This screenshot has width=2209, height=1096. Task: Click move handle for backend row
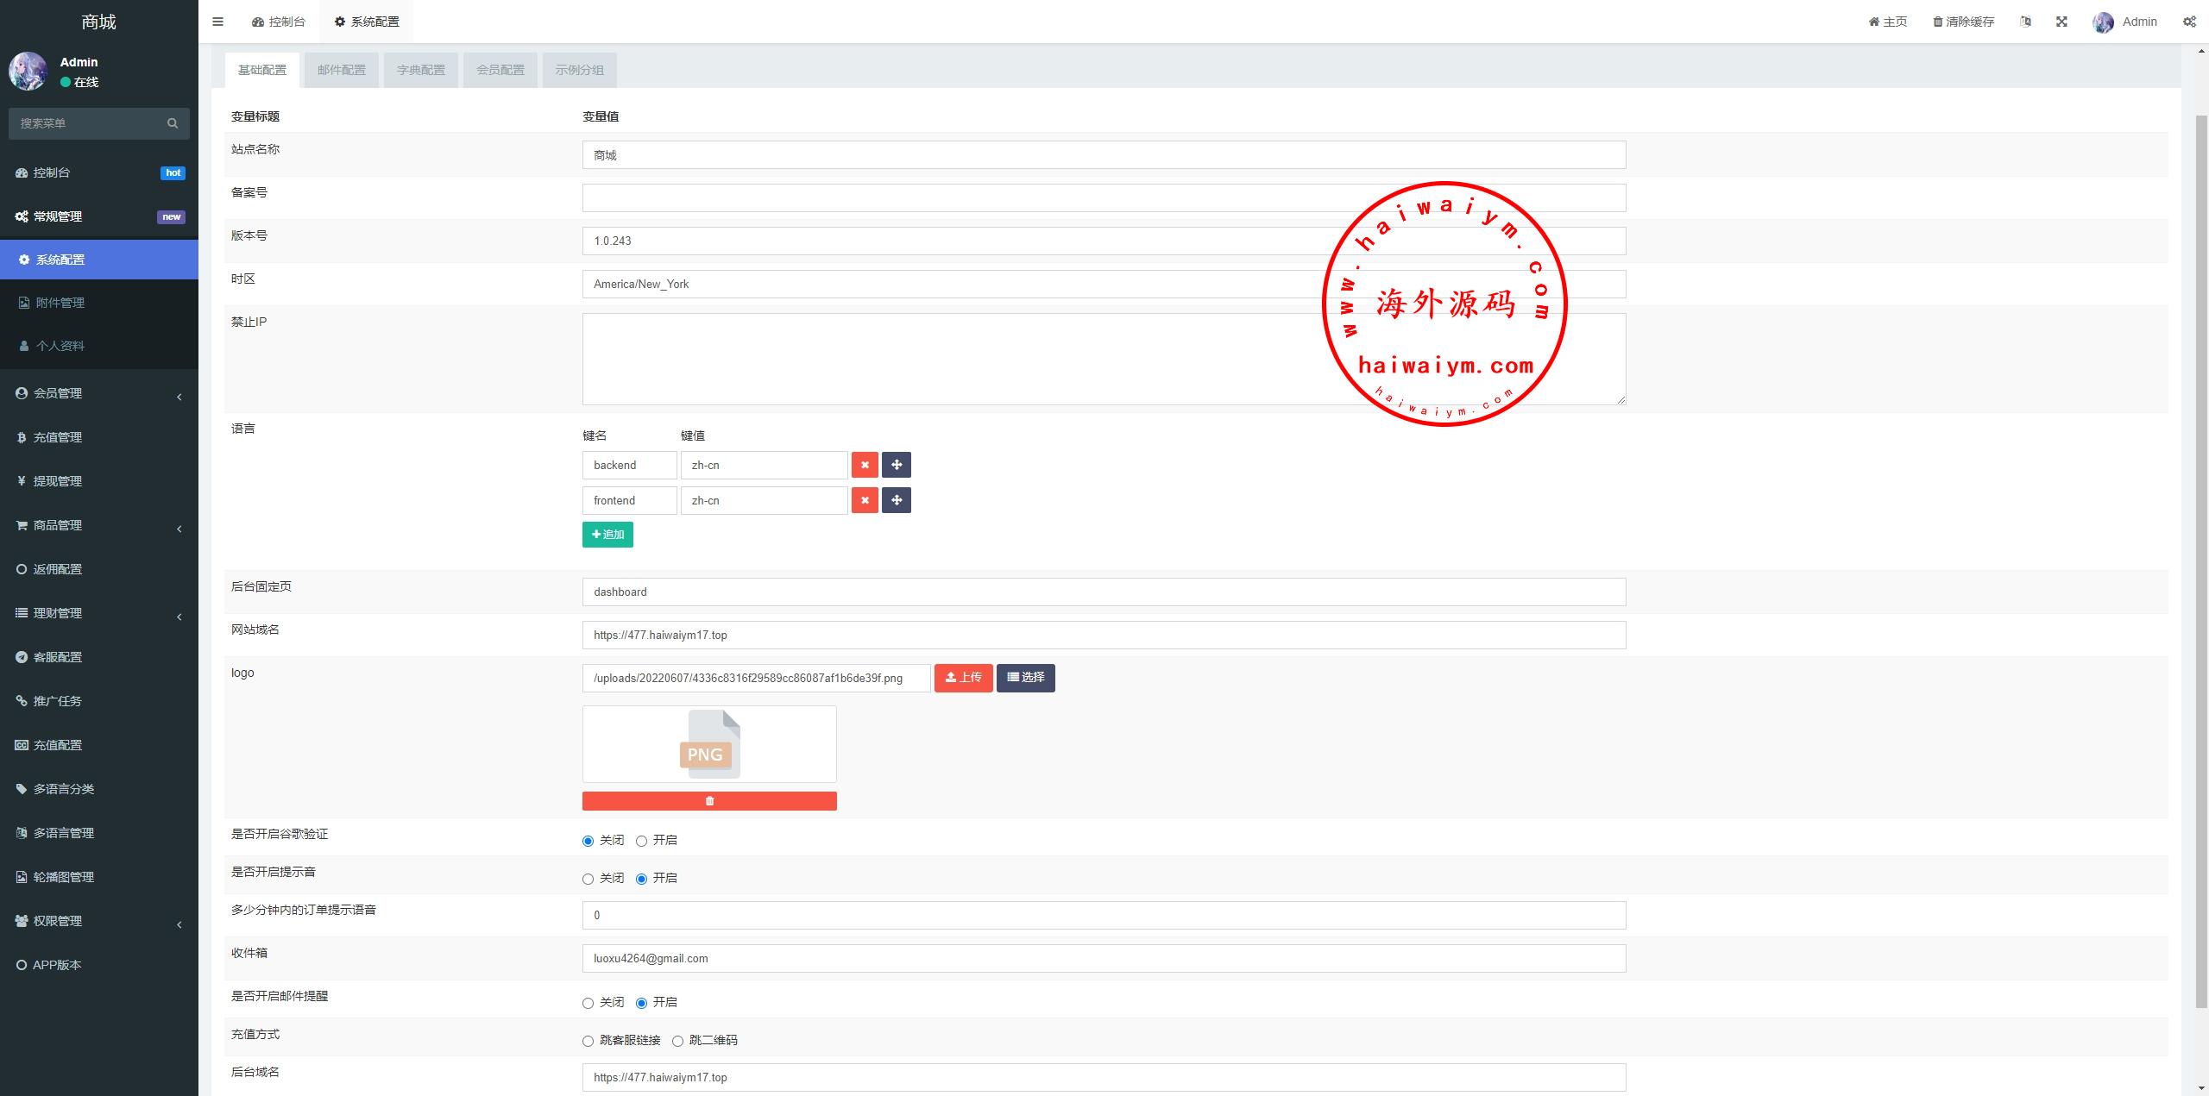click(x=897, y=465)
